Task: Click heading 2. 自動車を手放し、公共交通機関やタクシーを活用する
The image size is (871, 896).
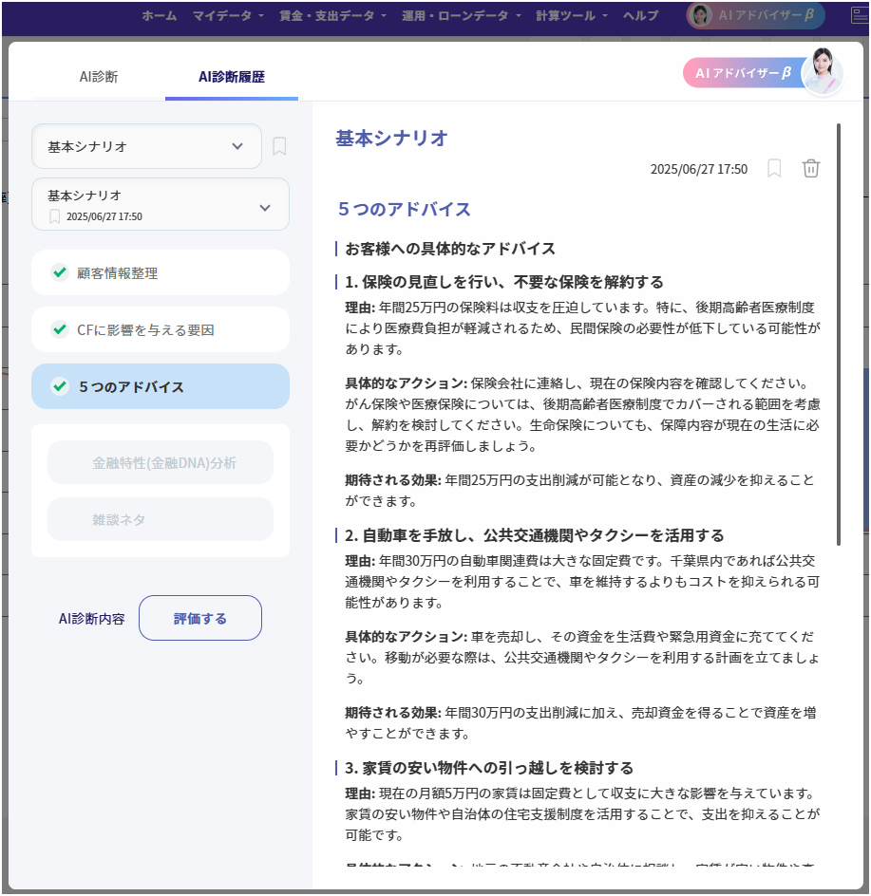Action: [534, 535]
